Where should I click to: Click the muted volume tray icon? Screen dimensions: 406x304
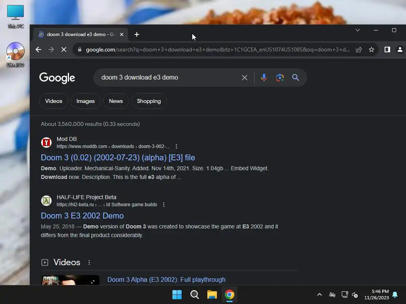(x=355, y=294)
